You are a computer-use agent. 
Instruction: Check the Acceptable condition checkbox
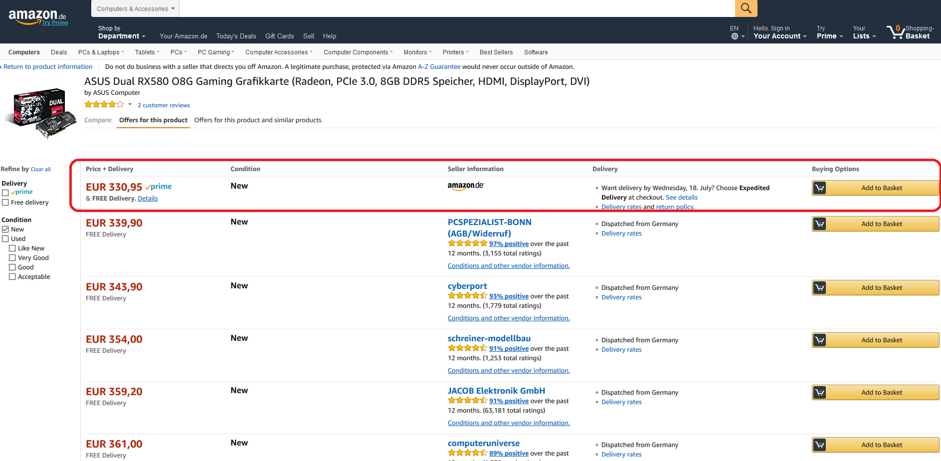click(12, 277)
